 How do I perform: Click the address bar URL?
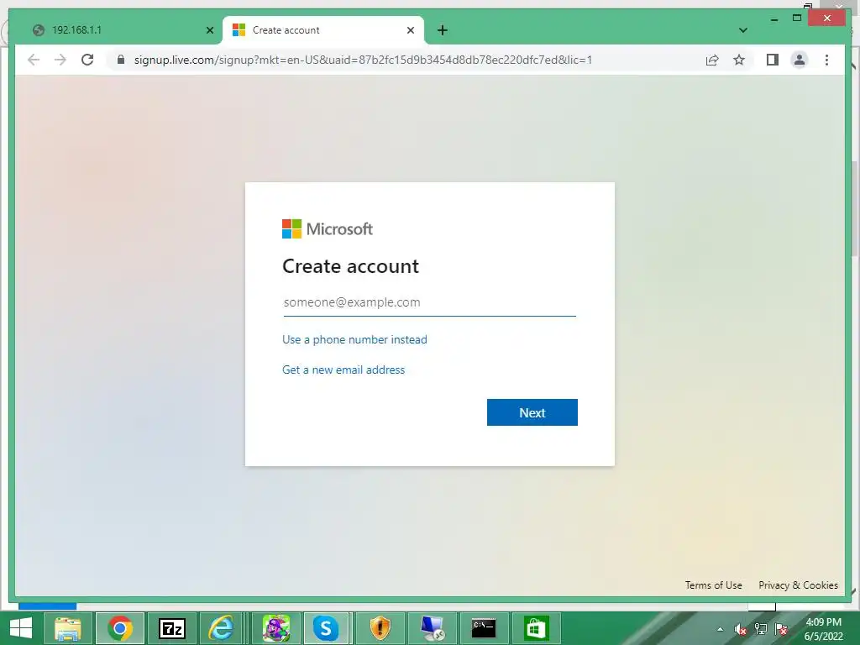363,60
